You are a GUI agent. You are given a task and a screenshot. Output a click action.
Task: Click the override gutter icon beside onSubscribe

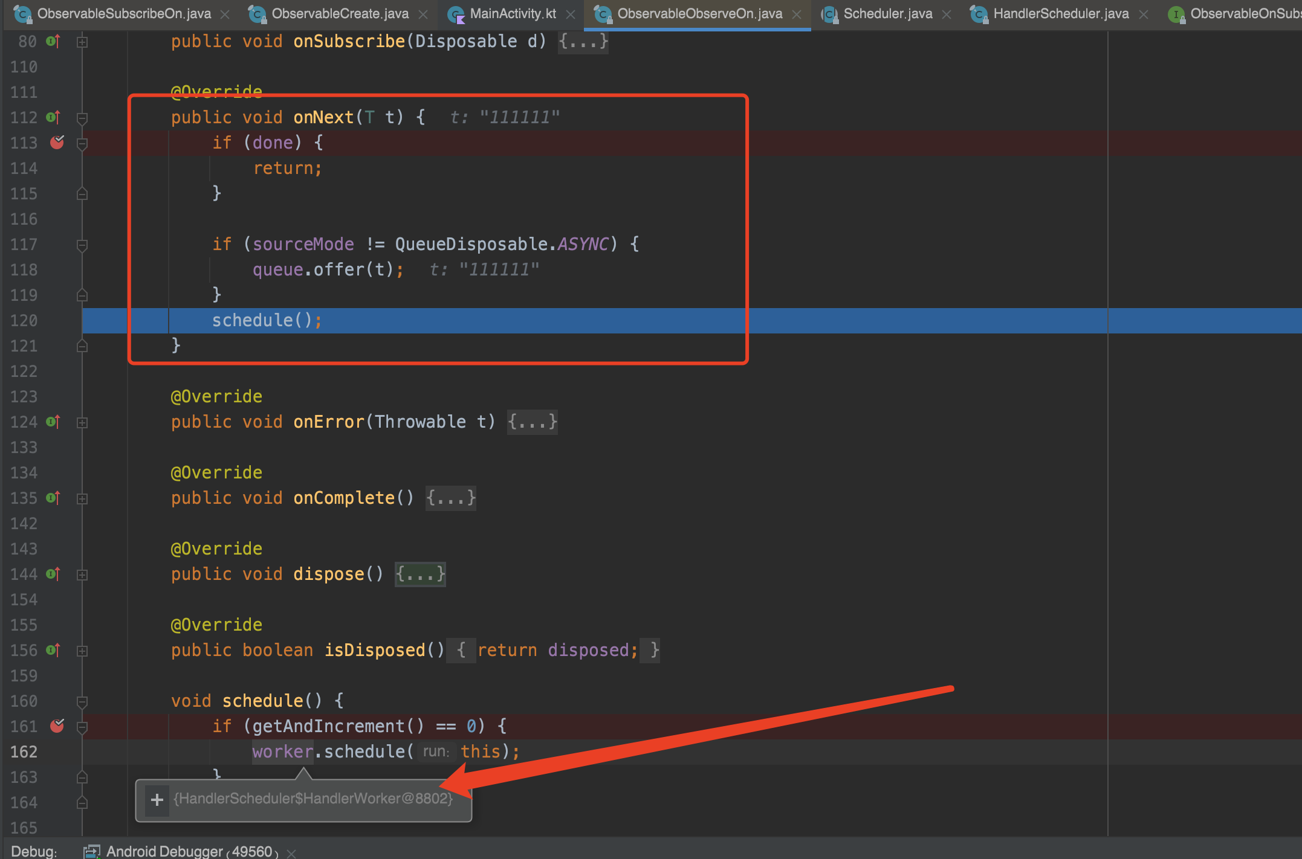[x=53, y=41]
